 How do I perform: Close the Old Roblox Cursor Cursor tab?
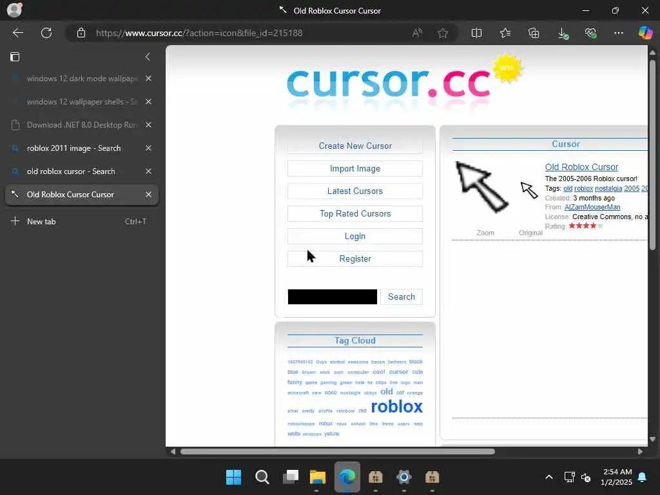click(148, 195)
